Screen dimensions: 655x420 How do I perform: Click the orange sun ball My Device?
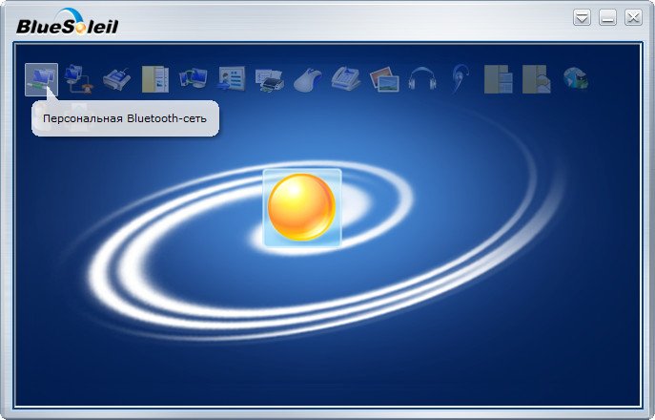tap(302, 207)
